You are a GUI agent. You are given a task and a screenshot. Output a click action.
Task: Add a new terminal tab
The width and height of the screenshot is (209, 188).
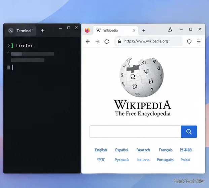[x=42, y=31]
